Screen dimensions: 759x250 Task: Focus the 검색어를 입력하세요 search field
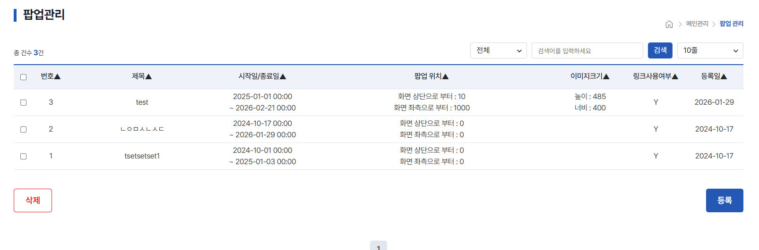pos(587,50)
